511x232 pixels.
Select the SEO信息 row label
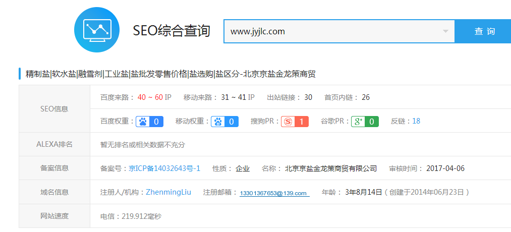54,109
